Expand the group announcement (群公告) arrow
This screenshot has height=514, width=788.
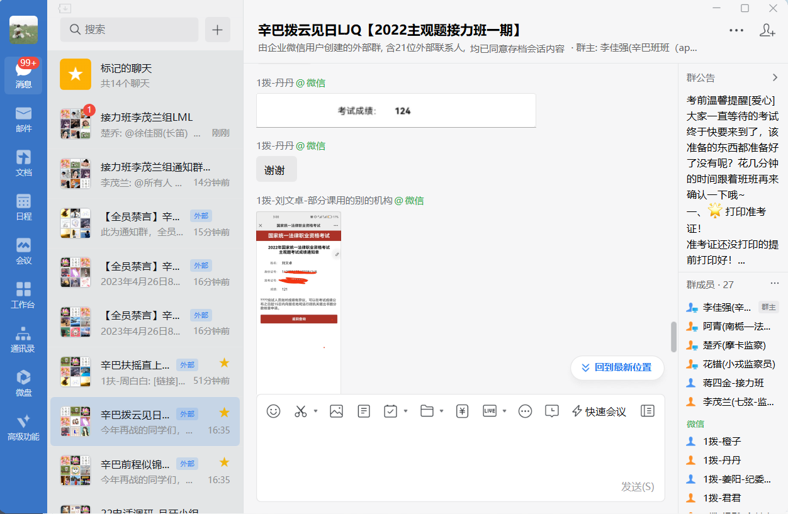click(x=775, y=77)
